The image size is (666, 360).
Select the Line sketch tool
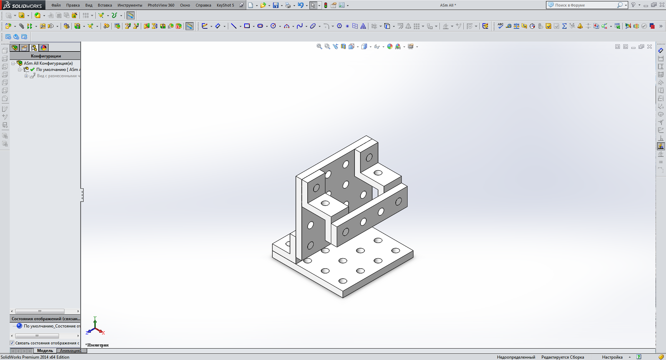point(234,26)
